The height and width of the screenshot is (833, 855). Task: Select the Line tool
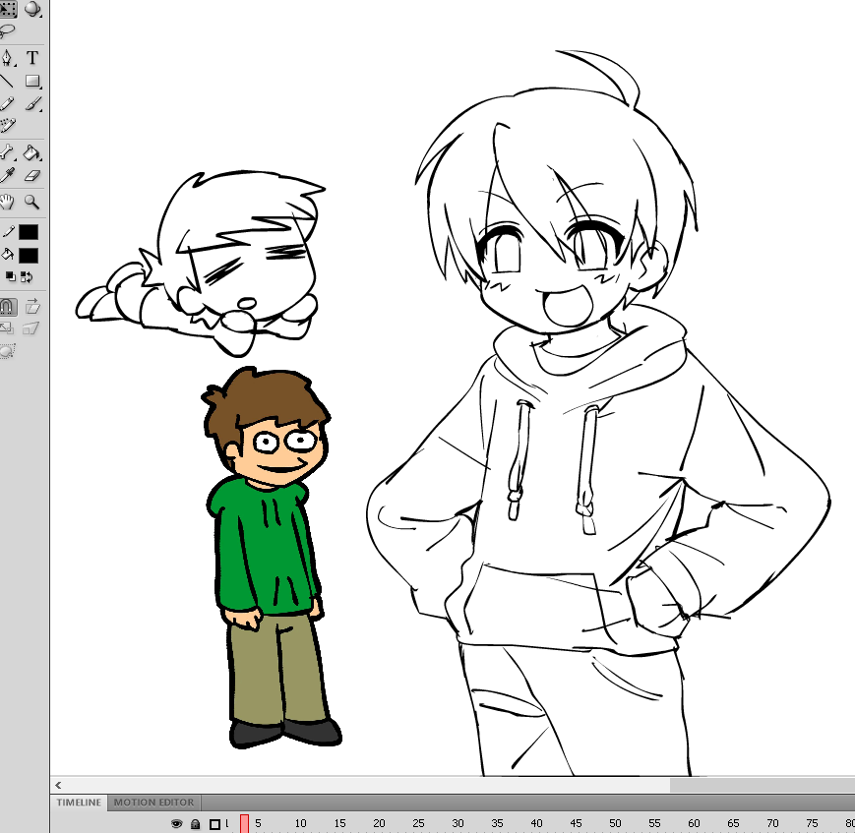point(7,82)
